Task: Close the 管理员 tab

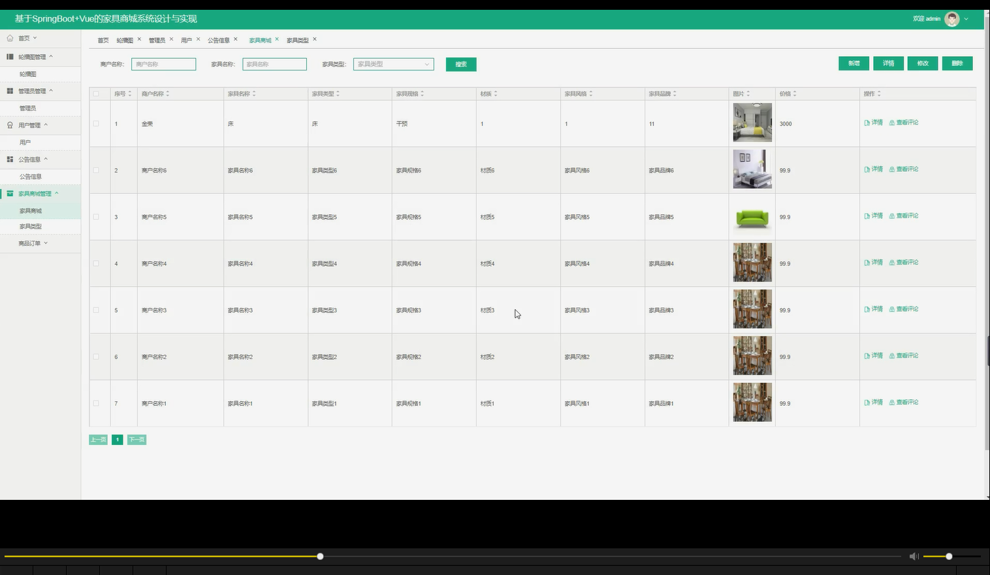Action: (171, 39)
